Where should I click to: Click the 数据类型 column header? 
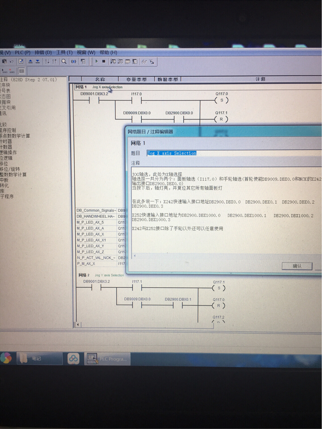click(167, 79)
